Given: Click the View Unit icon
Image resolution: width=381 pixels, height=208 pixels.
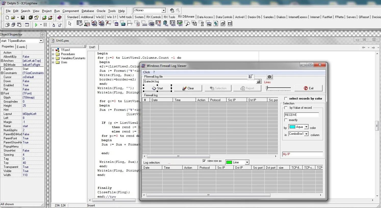Looking at the screenshot, I should pos(7,25).
